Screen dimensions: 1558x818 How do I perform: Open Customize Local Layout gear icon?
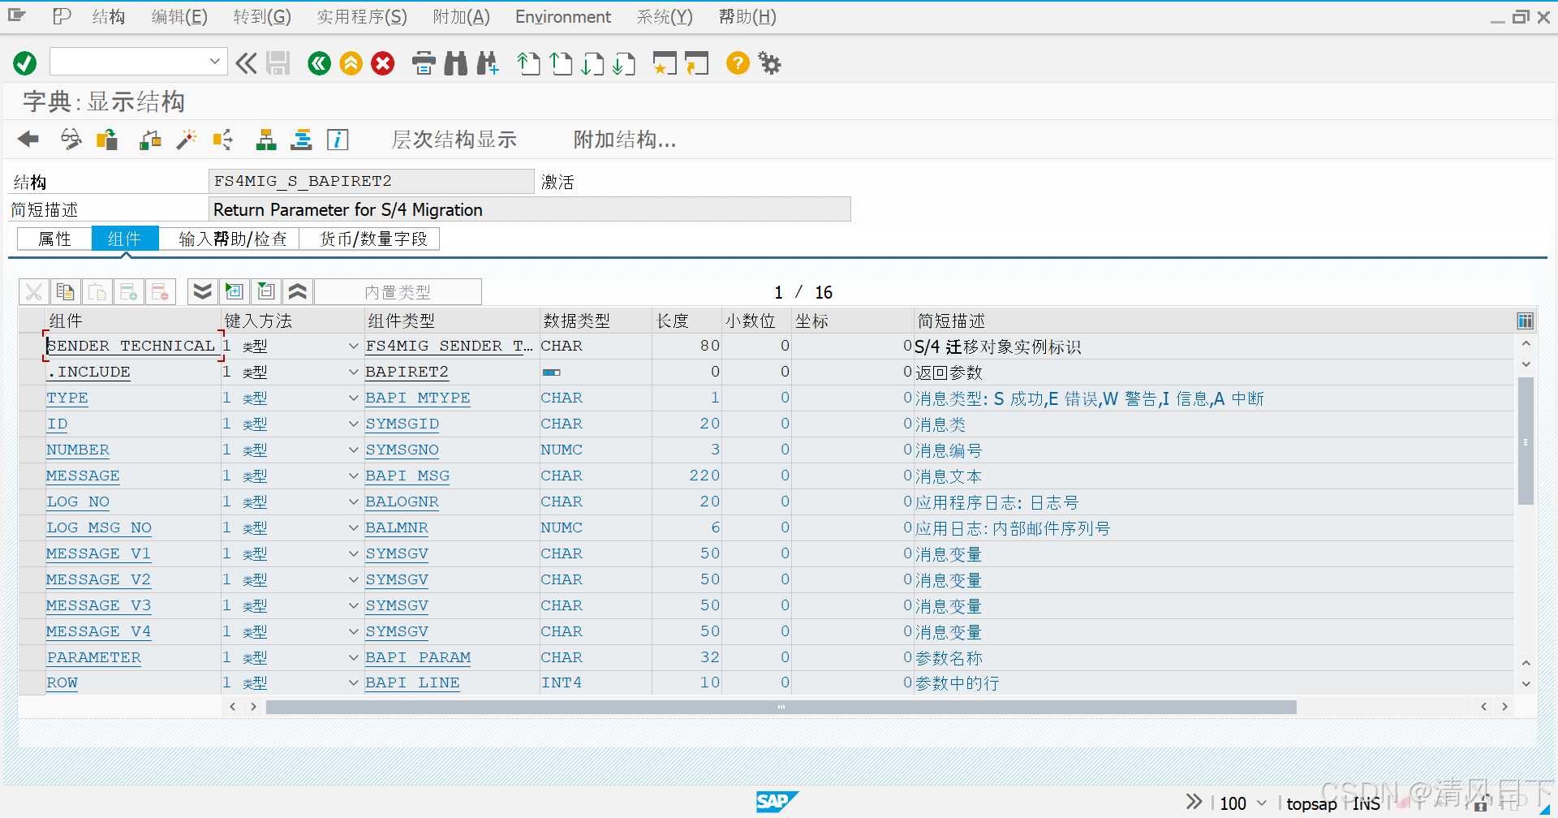(769, 63)
